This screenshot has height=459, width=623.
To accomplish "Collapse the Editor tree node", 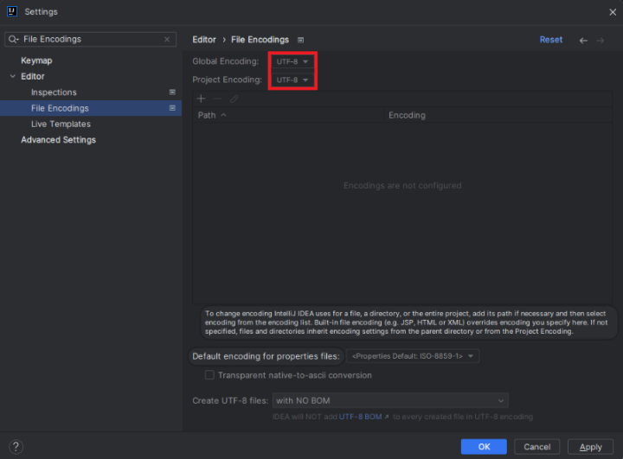I will (13, 76).
